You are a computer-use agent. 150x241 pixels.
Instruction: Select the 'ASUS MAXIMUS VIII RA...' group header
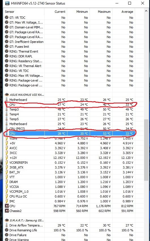click(27, 95)
